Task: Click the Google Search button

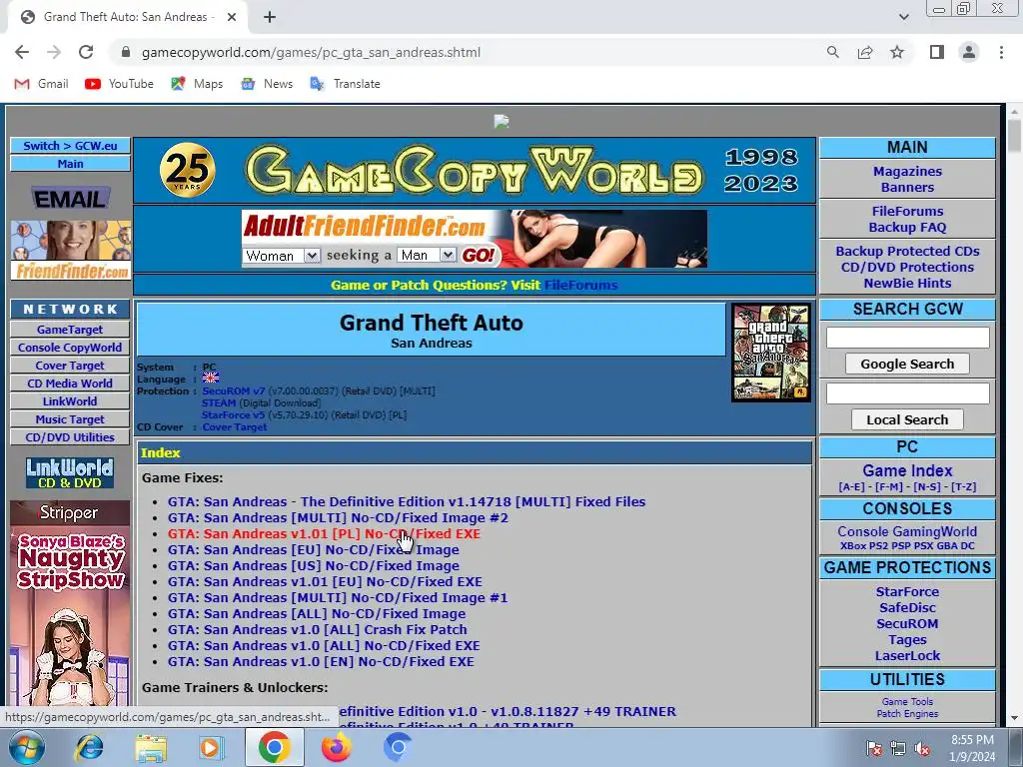Action: pos(907,364)
